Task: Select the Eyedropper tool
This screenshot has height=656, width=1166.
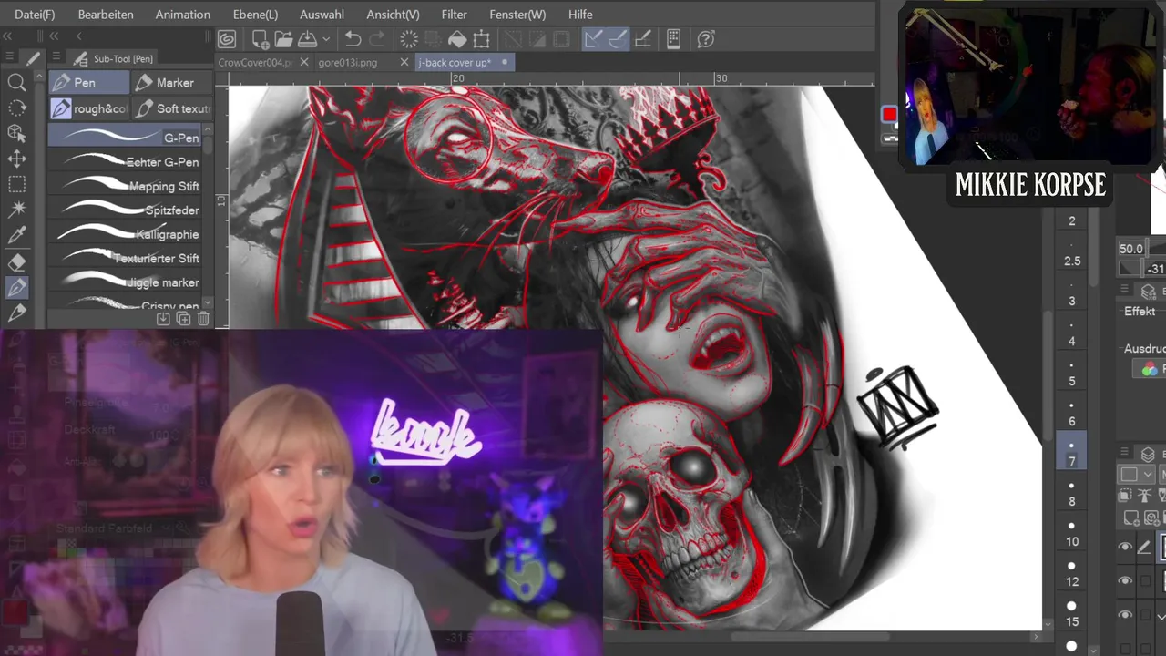Action: tap(16, 236)
